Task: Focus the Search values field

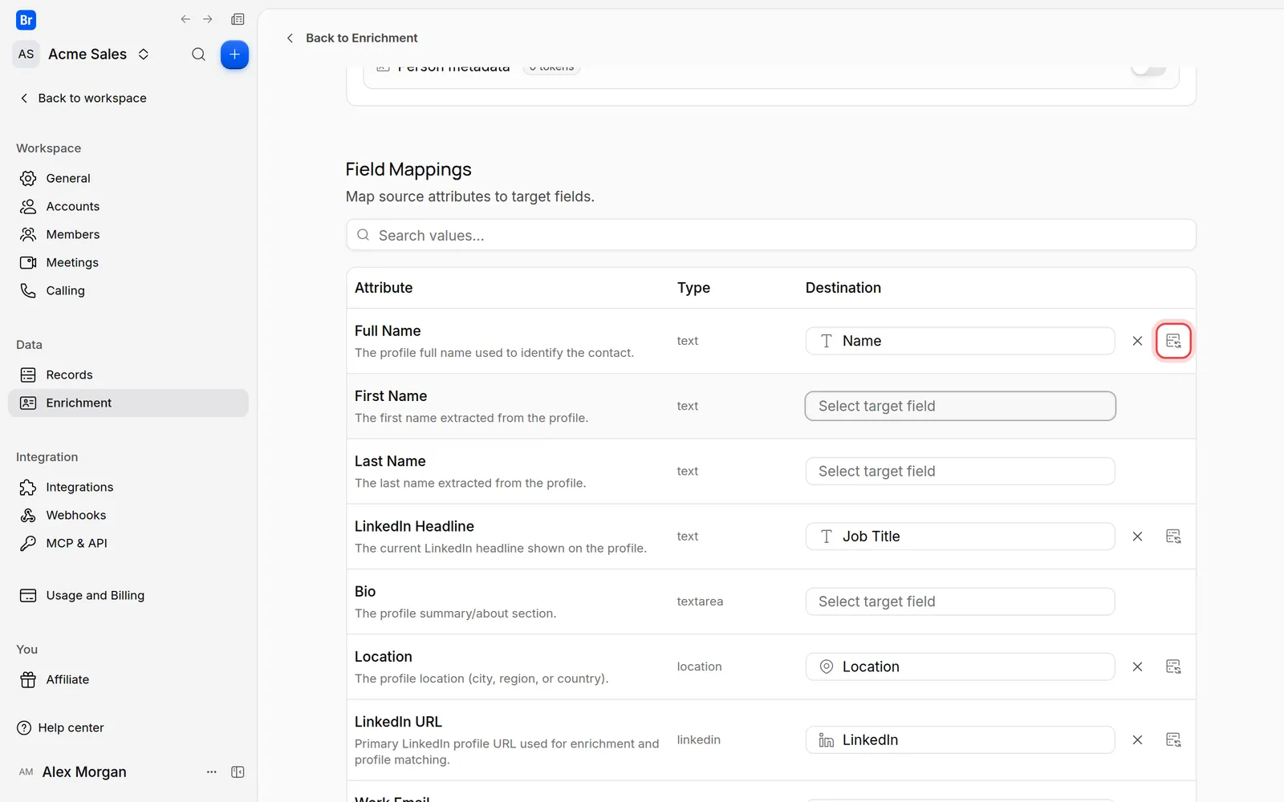Action: [770, 235]
